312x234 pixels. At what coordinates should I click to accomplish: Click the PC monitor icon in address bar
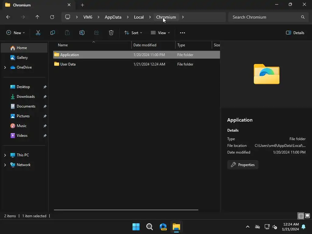click(x=68, y=17)
